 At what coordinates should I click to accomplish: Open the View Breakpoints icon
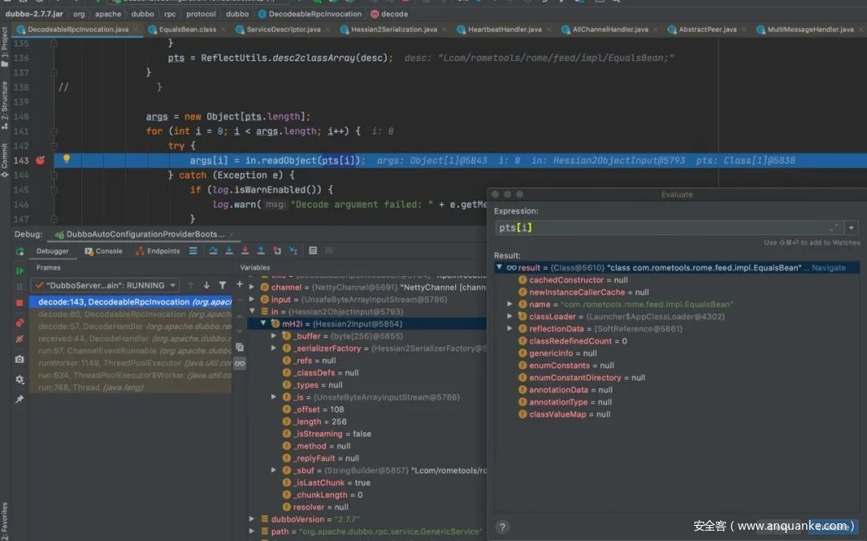[x=20, y=322]
